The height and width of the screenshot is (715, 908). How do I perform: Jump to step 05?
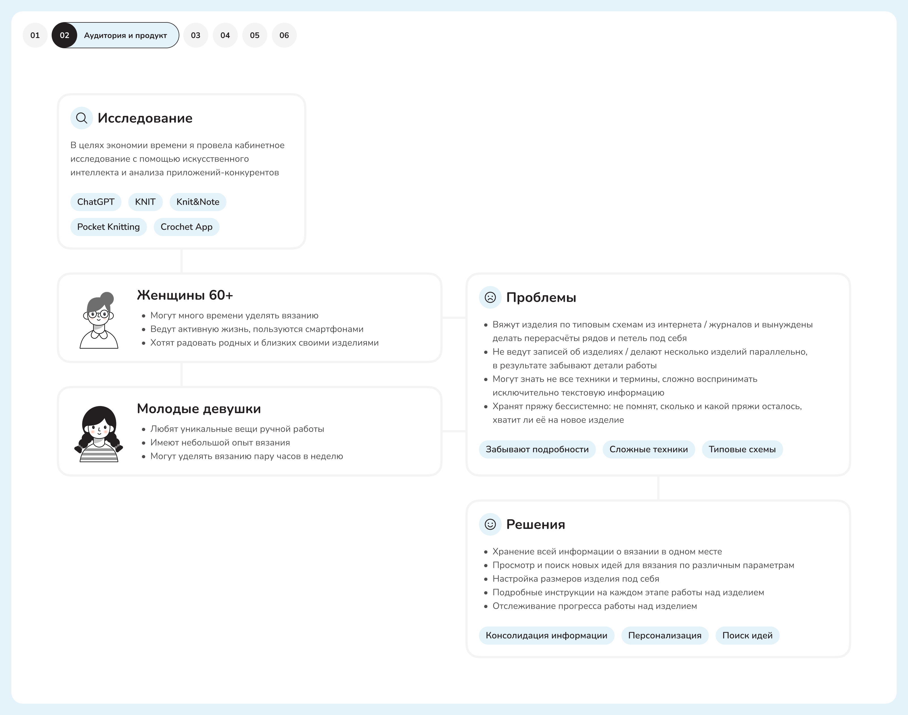[x=255, y=35]
